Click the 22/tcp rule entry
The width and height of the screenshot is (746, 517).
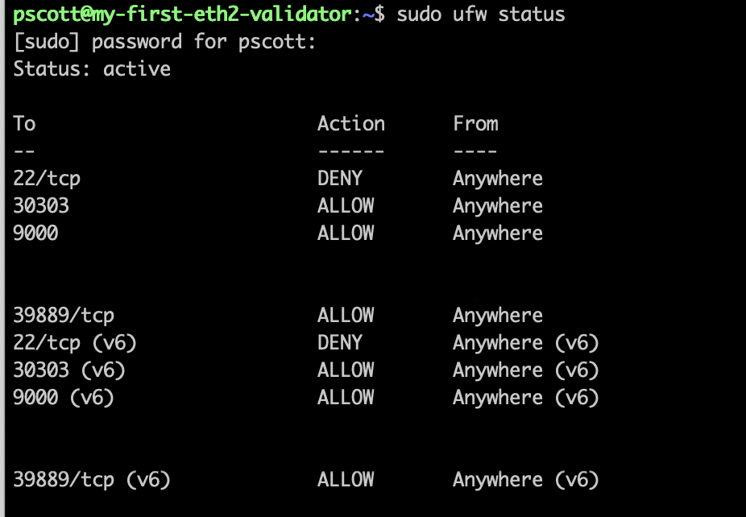point(47,179)
